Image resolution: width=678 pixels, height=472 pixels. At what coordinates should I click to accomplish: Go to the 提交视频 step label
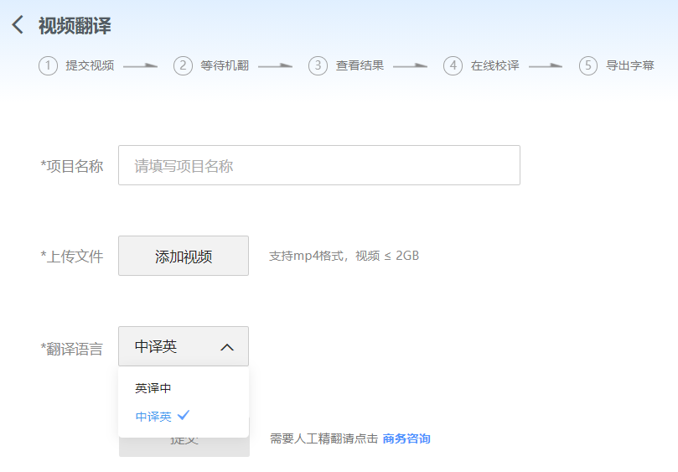point(90,65)
